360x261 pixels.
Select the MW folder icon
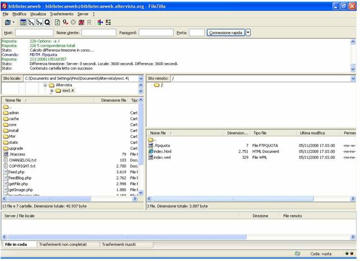click(x=6, y=136)
